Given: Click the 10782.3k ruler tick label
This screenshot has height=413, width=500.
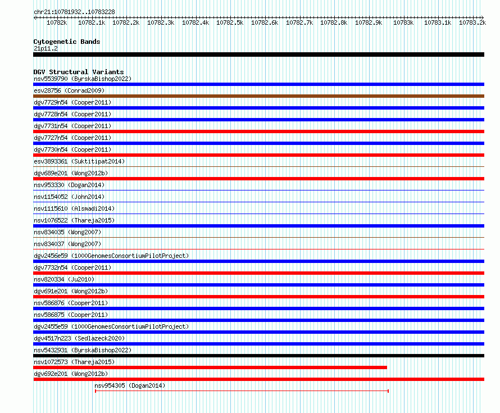Looking at the screenshot, I should [x=161, y=22].
